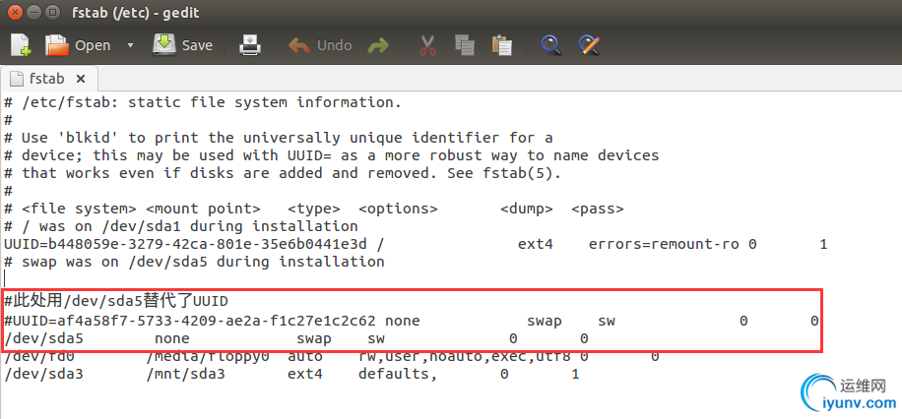Viewport: 902px width, 419px height.
Task: Undo the last edit
Action: (320, 45)
